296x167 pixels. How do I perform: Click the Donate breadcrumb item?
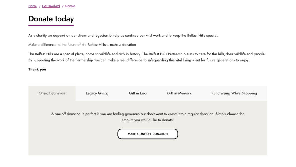(70, 6)
